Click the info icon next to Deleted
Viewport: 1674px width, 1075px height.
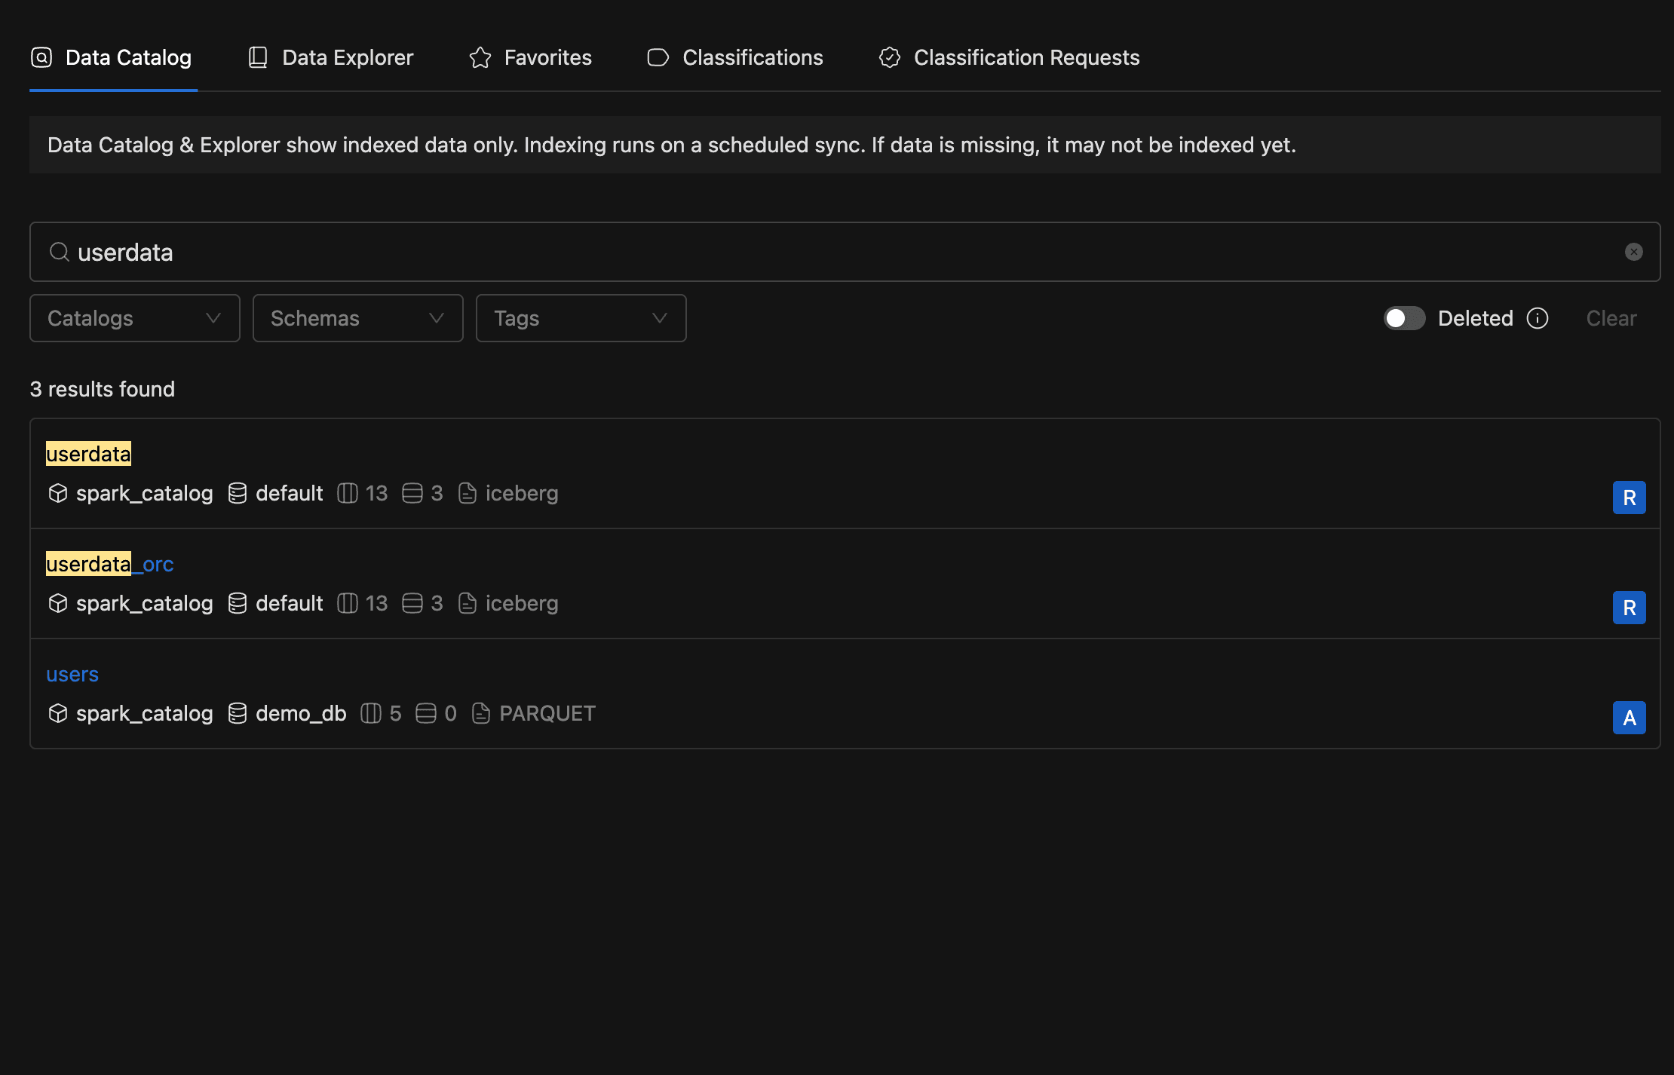pos(1538,318)
